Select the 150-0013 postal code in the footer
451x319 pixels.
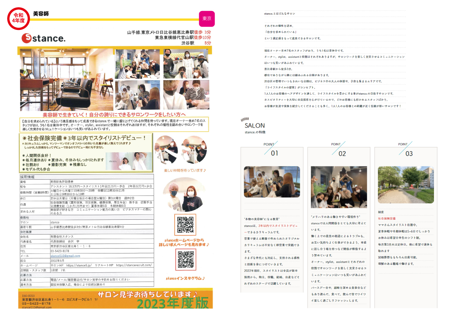point(28,296)
